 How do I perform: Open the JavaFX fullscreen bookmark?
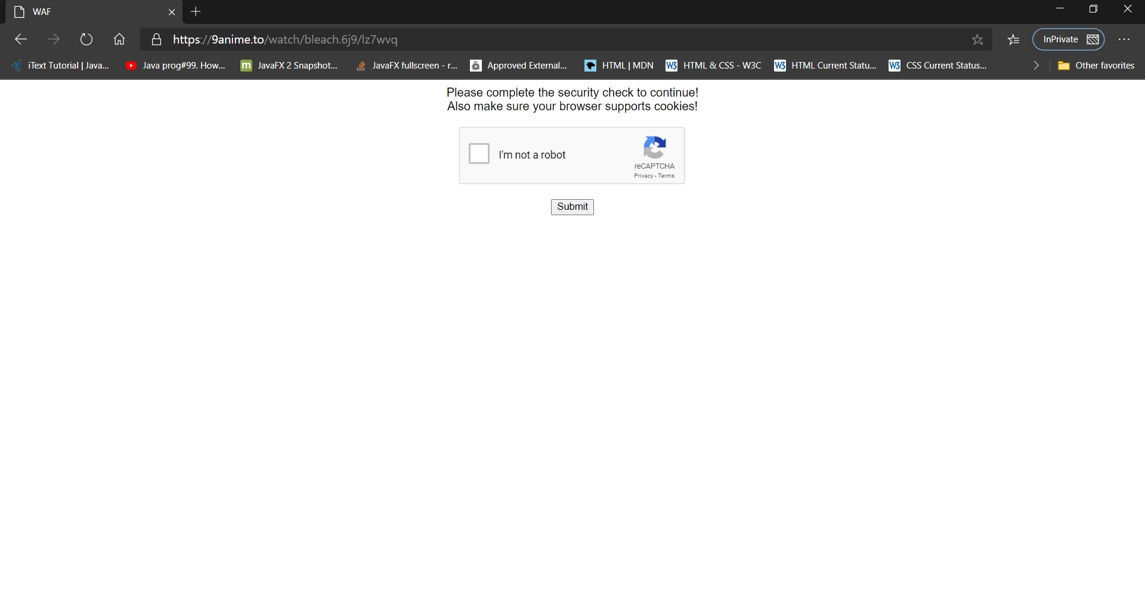[x=407, y=66]
